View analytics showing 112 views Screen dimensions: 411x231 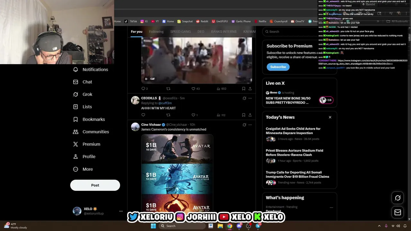coord(222,115)
